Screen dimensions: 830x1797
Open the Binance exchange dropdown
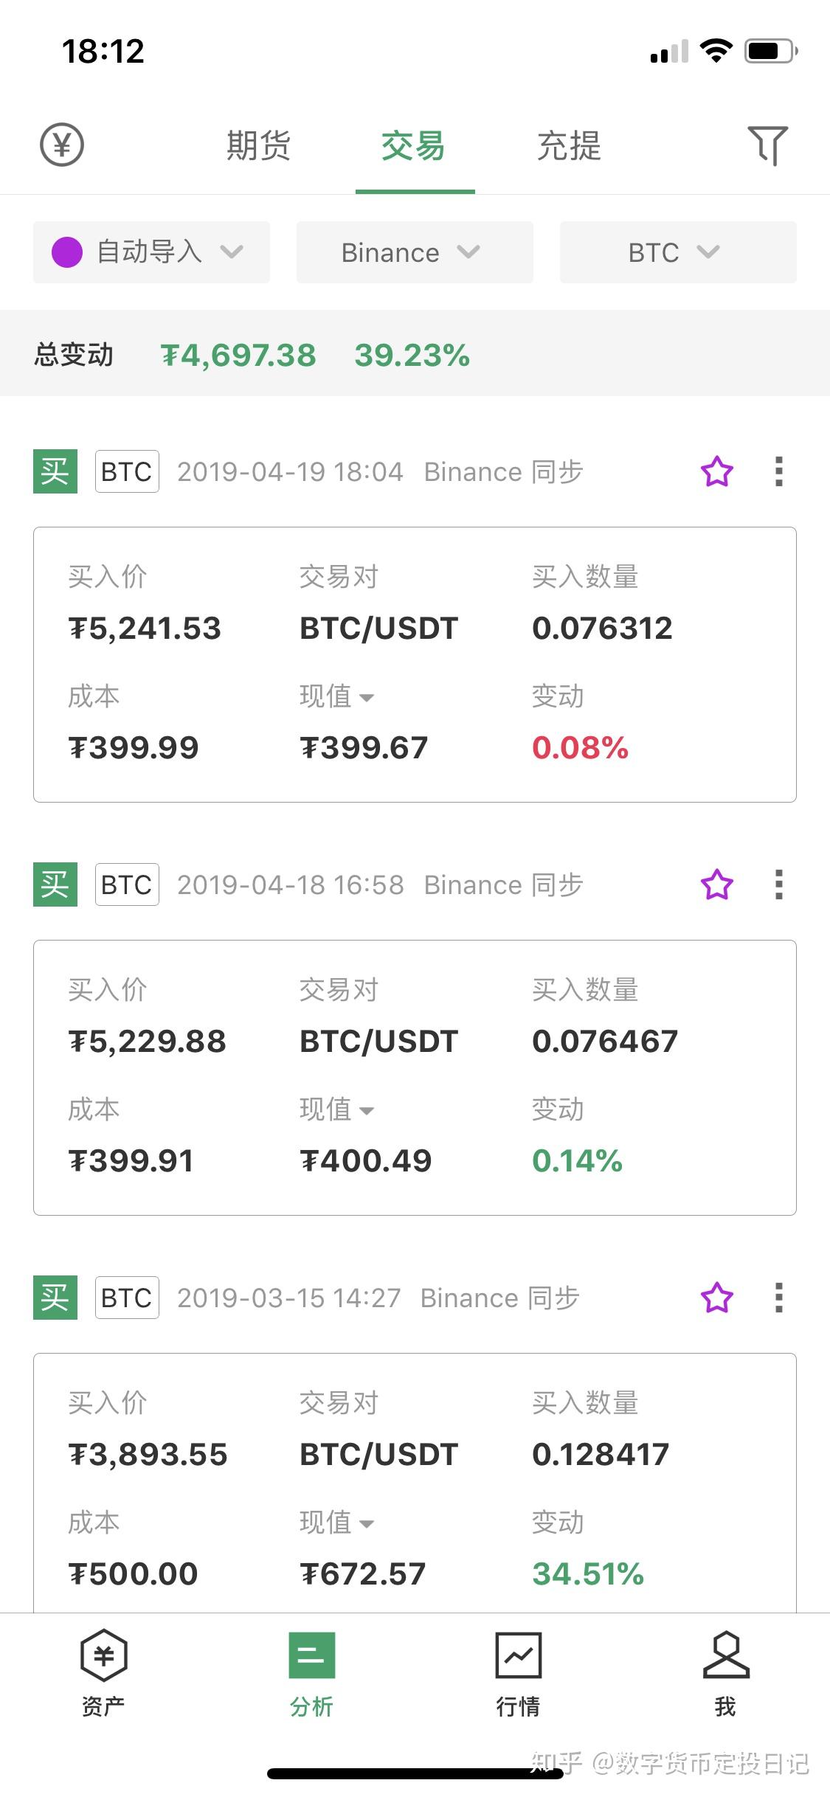(x=414, y=252)
